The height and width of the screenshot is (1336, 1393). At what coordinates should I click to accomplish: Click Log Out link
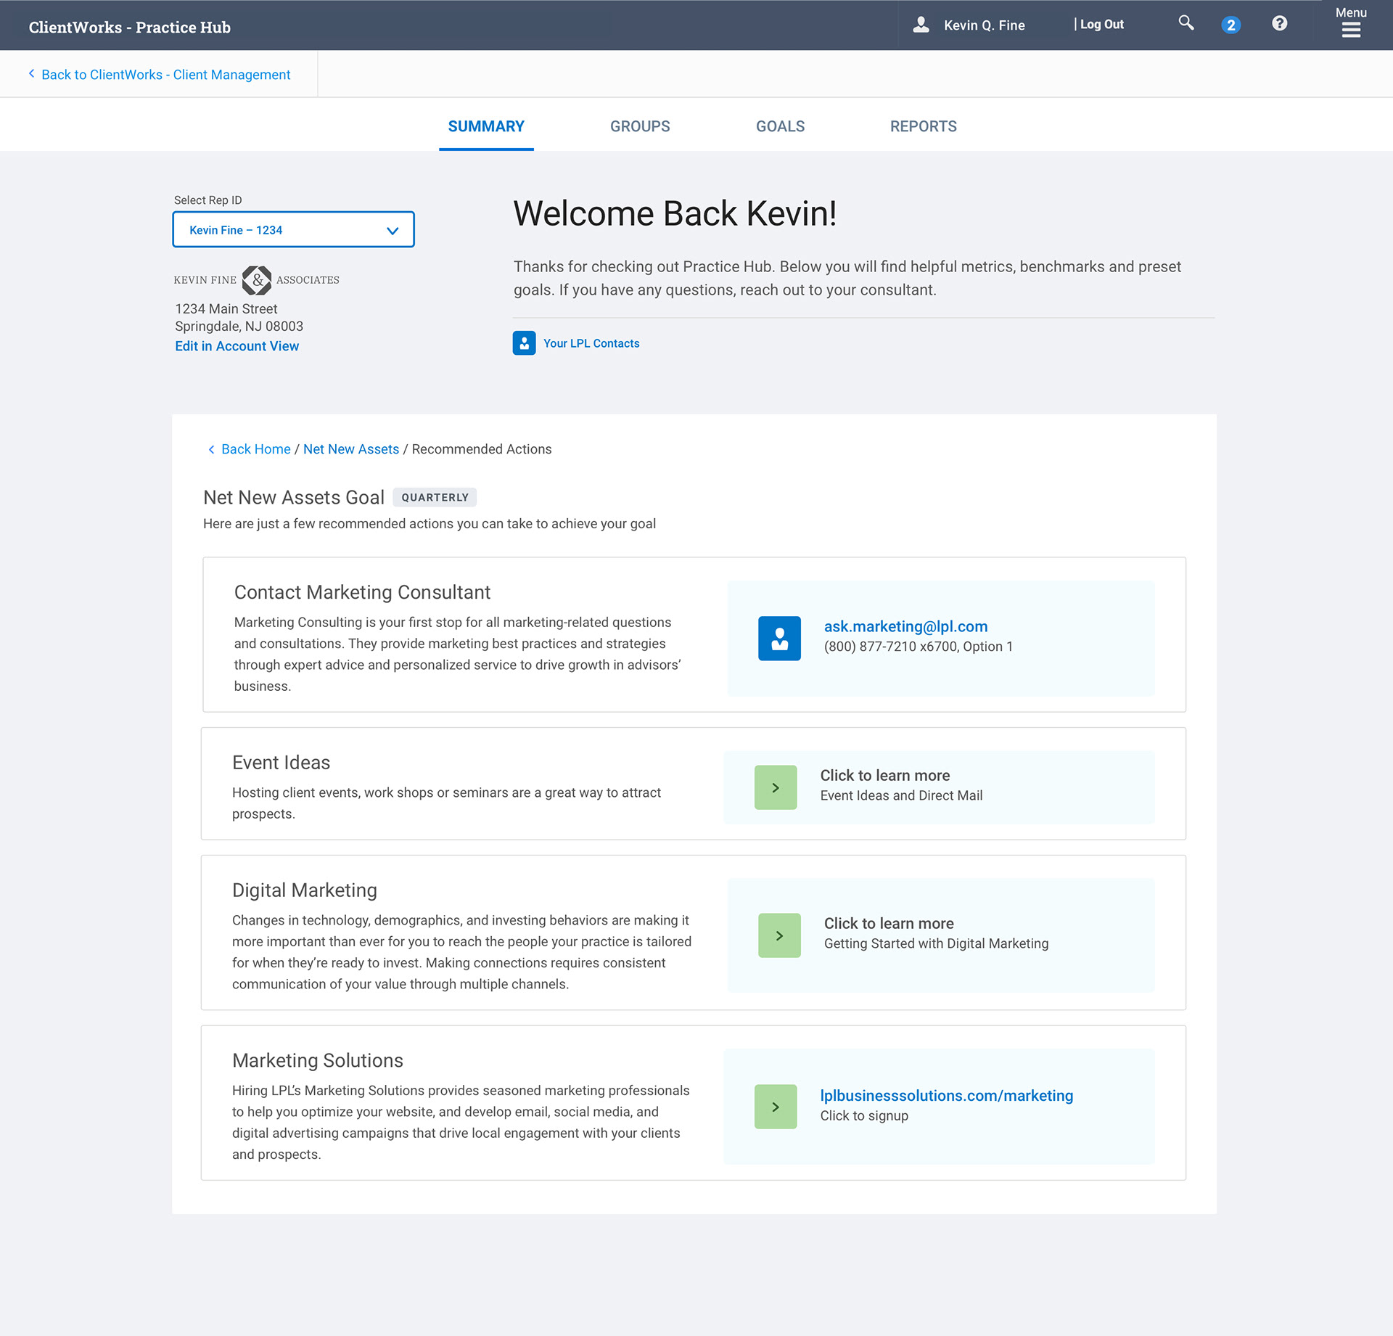[x=1101, y=25]
